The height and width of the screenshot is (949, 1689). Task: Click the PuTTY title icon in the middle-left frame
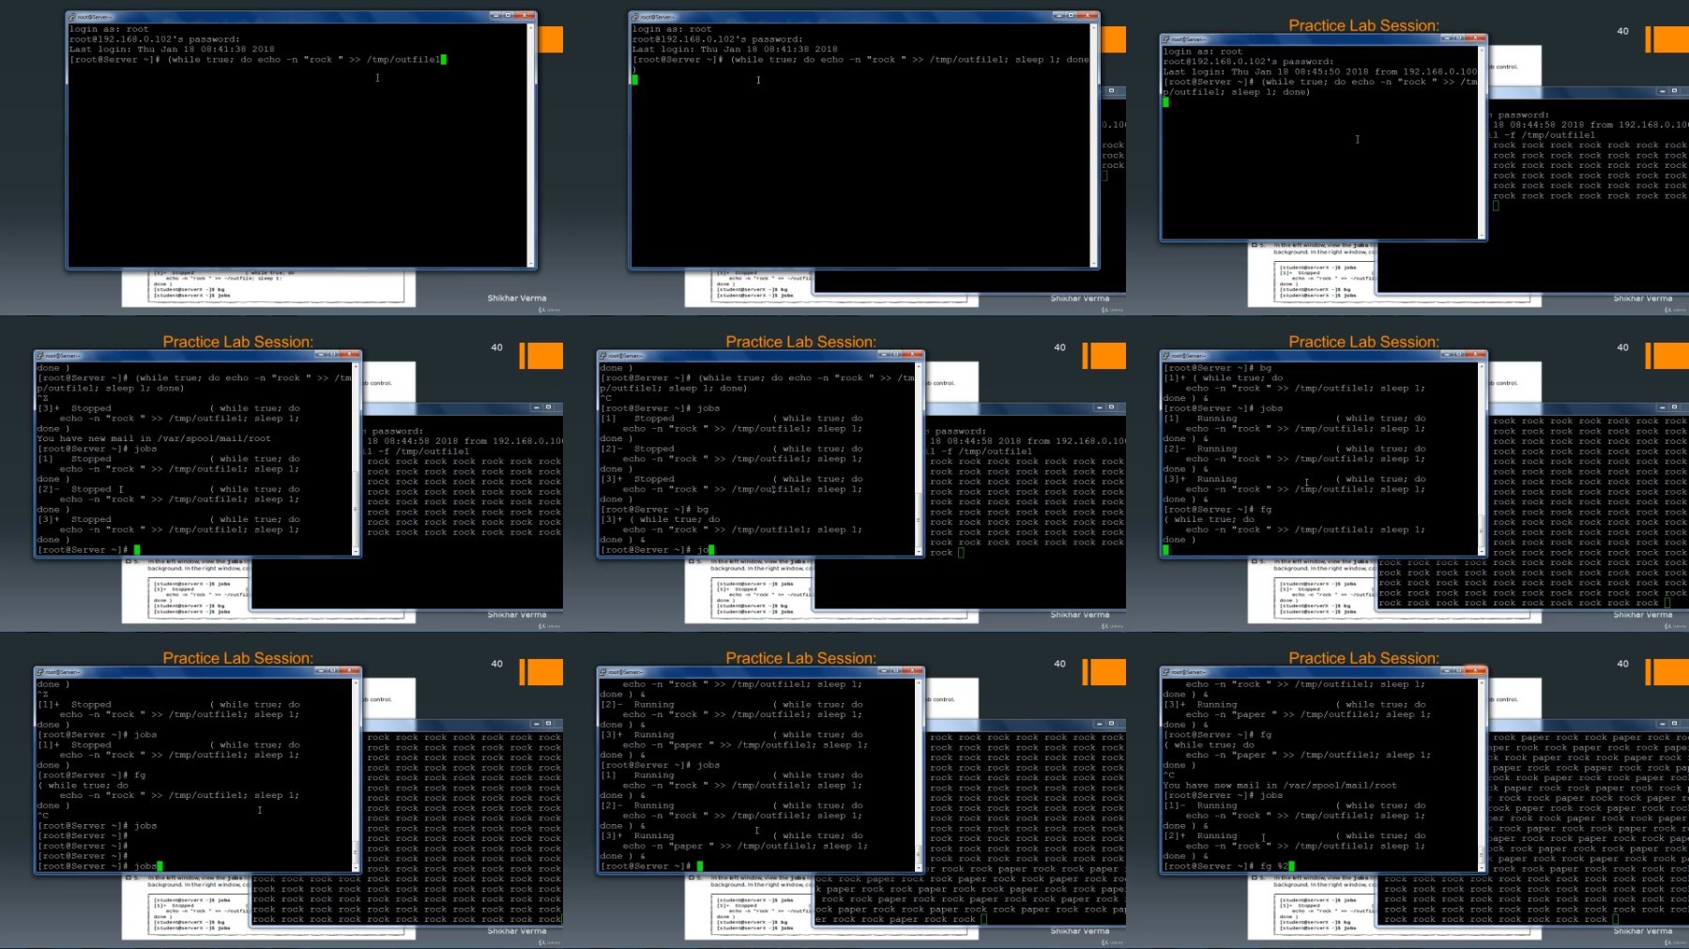point(40,356)
